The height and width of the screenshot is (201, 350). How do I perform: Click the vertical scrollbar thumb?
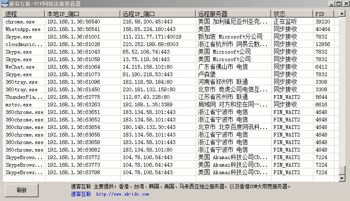[x=342, y=170]
